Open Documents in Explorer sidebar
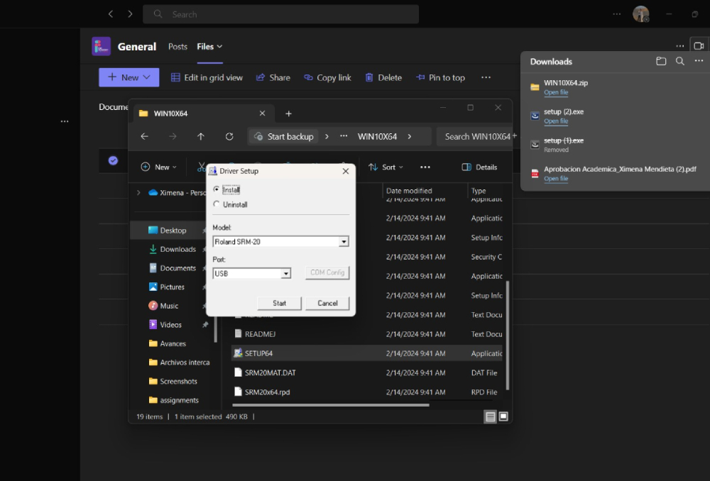710x481 pixels. click(x=178, y=268)
